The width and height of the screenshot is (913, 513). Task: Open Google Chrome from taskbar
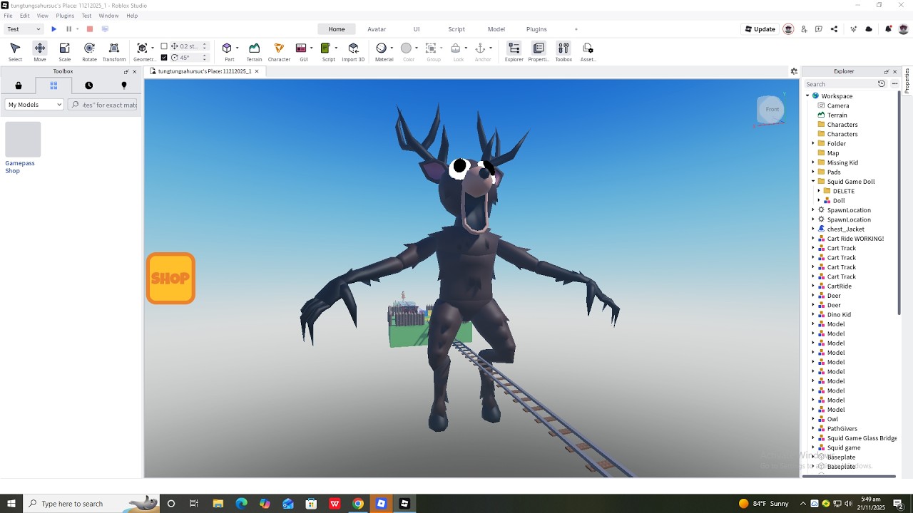(358, 504)
